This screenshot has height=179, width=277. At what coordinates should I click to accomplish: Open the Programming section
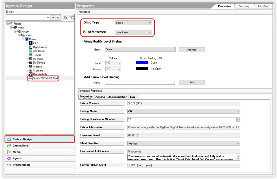tap(21, 165)
